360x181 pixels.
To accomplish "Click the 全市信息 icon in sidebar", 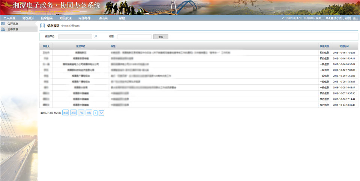I will click(3, 29).
